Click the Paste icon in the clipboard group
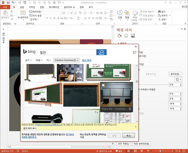The height and width of the screenshot is (153, 188). pyautogui.click(x=5, y=13)
